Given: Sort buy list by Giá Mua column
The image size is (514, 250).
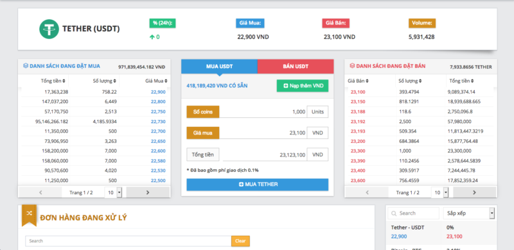Looking at the screenshot, I should point(156,81).
